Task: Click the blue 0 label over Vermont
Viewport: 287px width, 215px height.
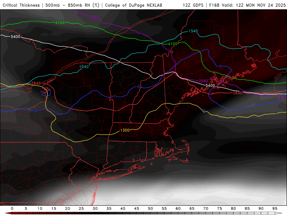Action: [x=138, y=86]
